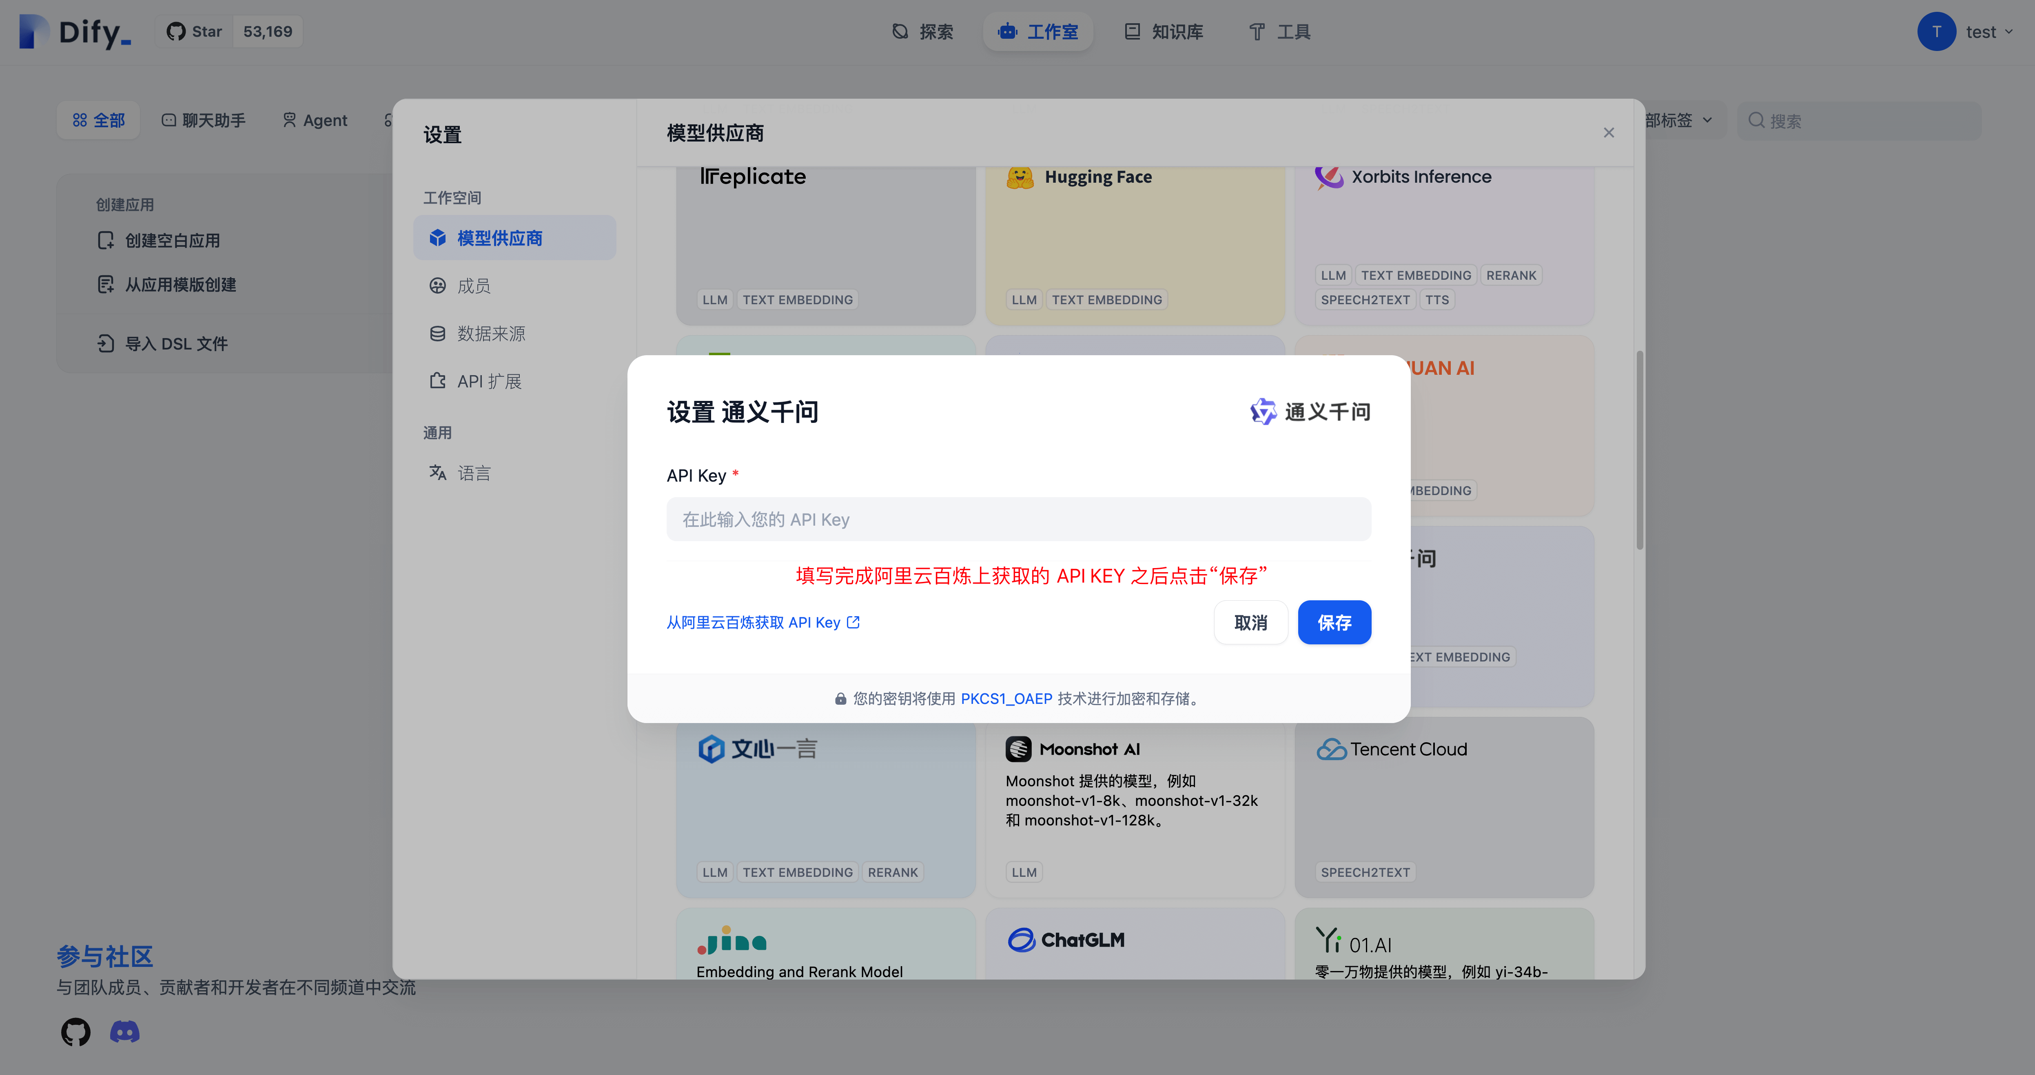Click the 通义千问 logo in the dialog
Viewport: 2035px width, 1075px height.
(x=1310, y=411)
